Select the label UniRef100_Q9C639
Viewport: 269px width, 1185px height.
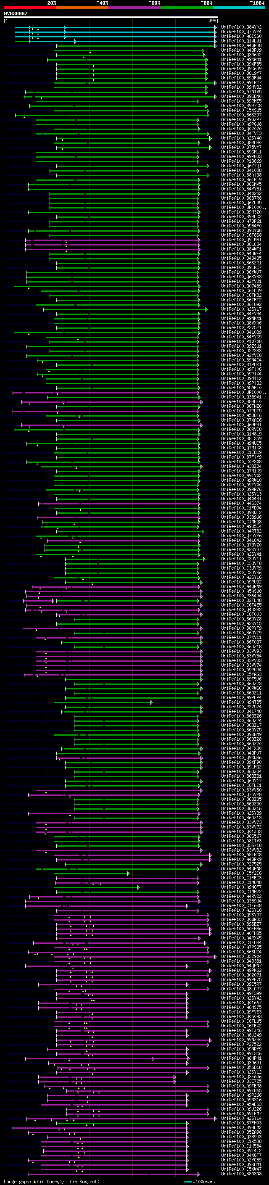tap(241, 69)
